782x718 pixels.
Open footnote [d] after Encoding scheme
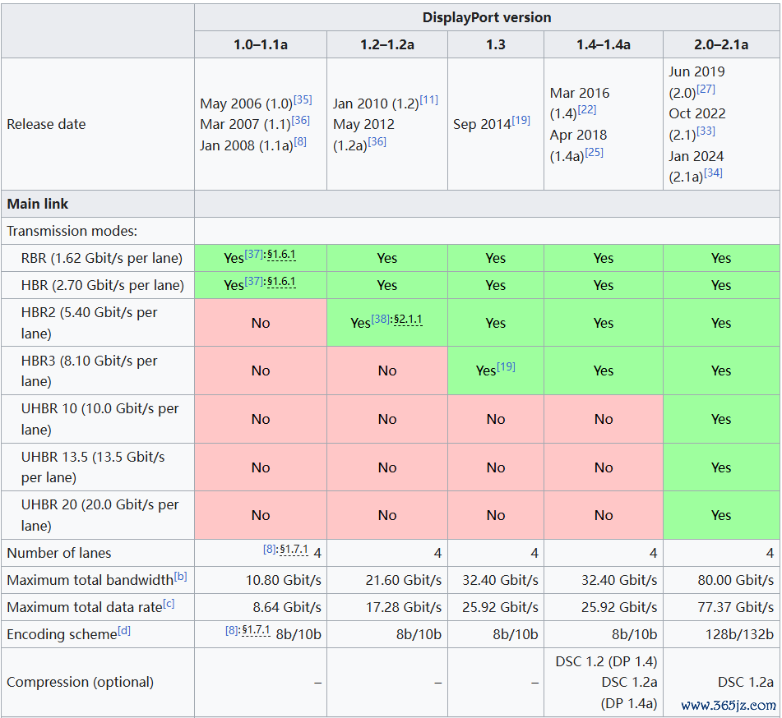pos(124,631)
